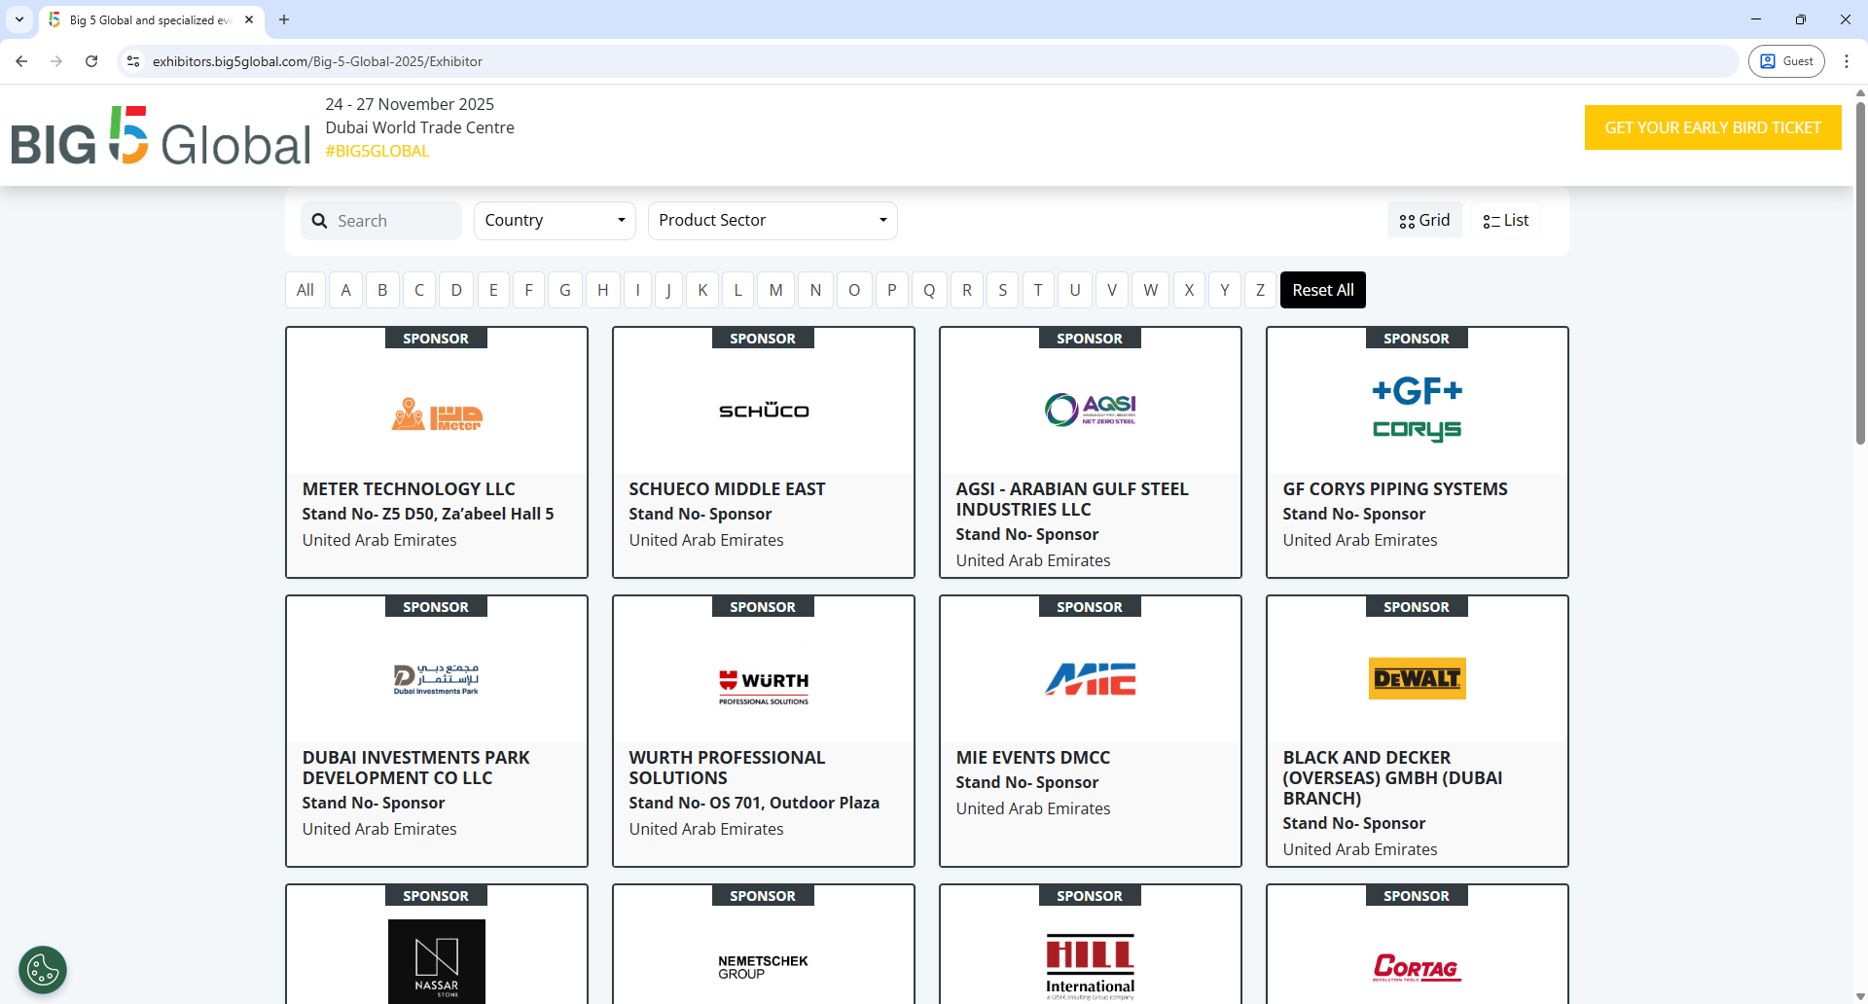This screenshot has width=1868, height=1004.
Task: Open site information in the address bar
Action: click(132, 61)
